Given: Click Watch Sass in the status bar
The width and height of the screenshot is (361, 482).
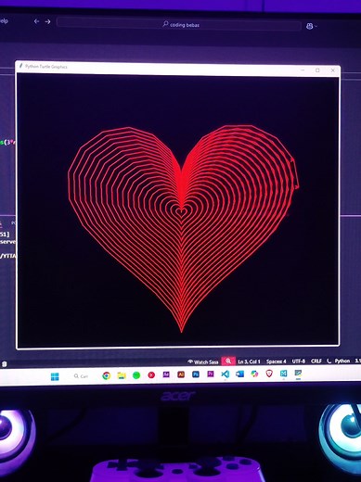Looking at the screenshot, I should (203, 361).
